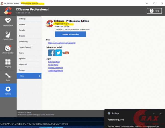
Task: Minimize the CCleaner window
Action: point(147,4)
